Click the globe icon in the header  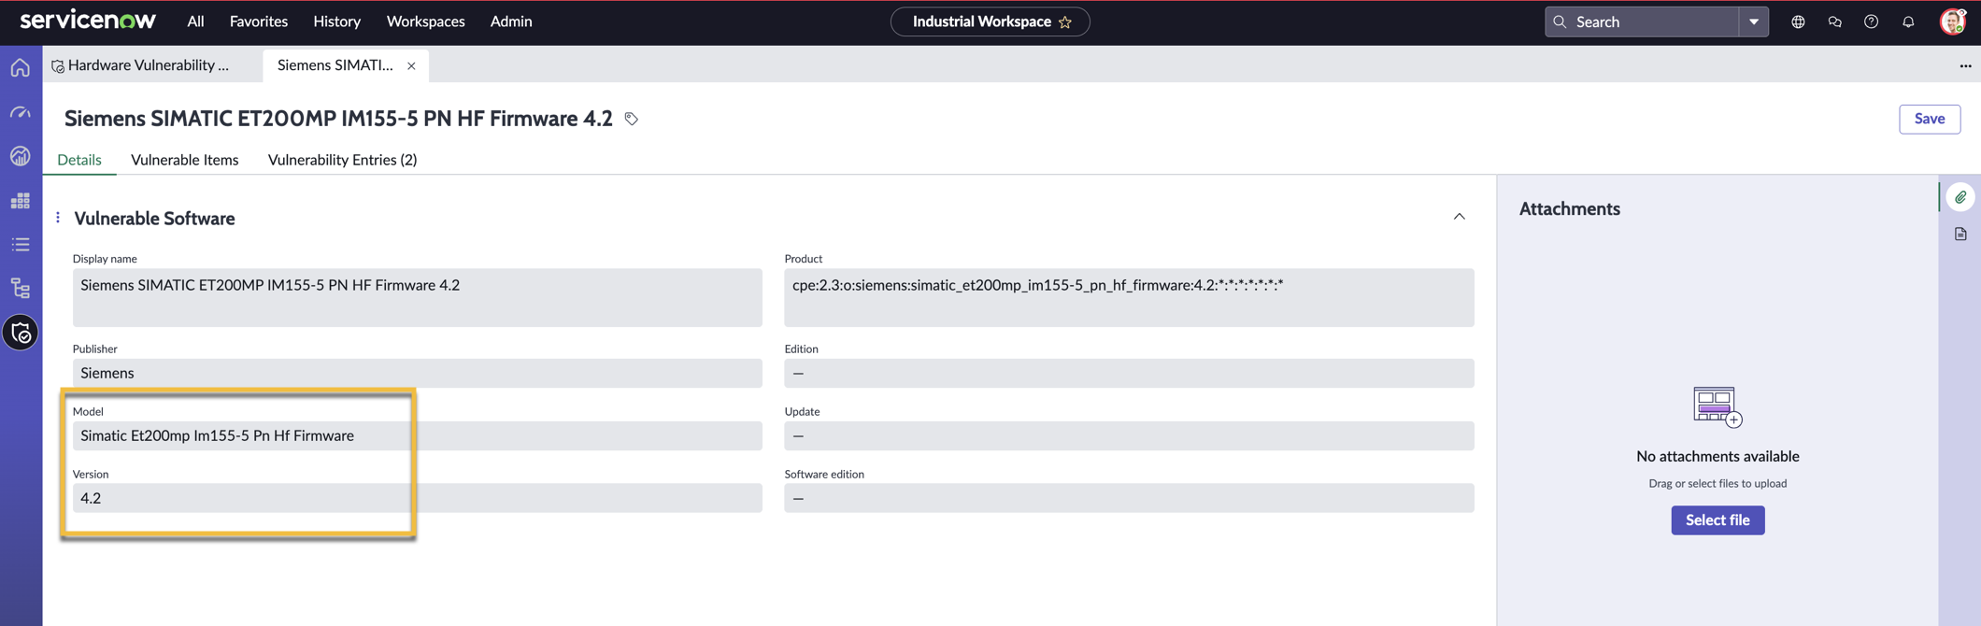[1798, 21]
